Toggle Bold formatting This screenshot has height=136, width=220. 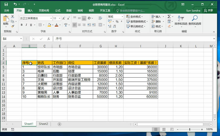tap(22, 25)
